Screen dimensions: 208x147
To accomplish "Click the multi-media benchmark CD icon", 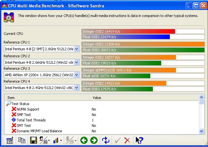I will (9, 17).
